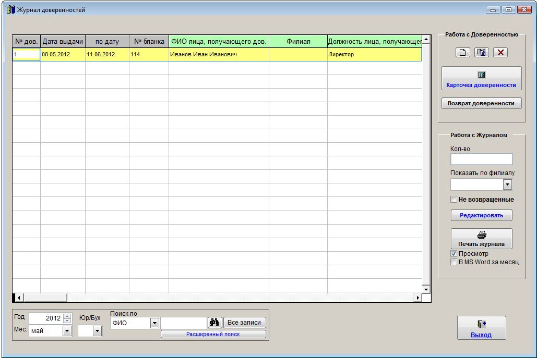Click the Год 2012 field
The image size is (537, 358).
click(x=46, y=318)
